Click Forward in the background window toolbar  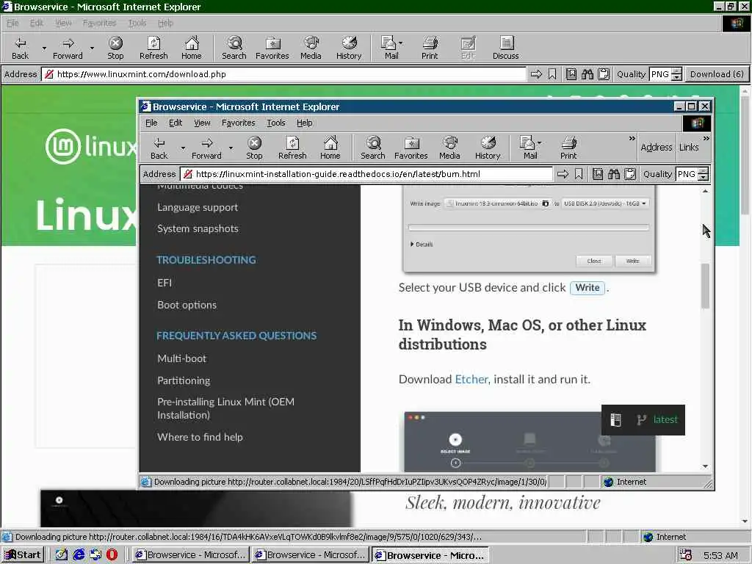point(68,48)
